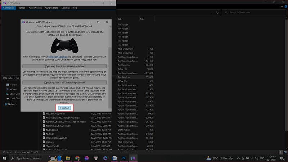Click the DS4Windows taskbar icon
The width and height of the screenshot is (288, 162).
(134, 158)
